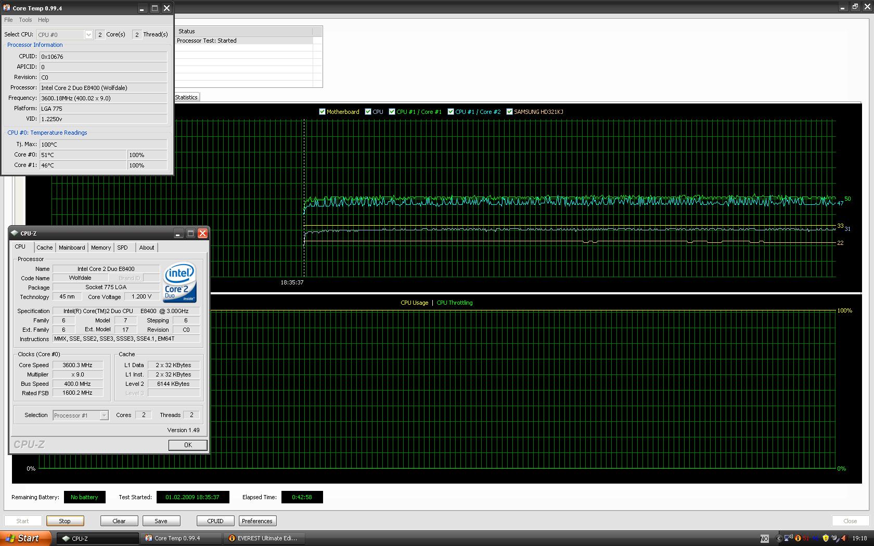
Task: Open Processor #1 selection dropdown in CPU-Z
Action: 81,415
